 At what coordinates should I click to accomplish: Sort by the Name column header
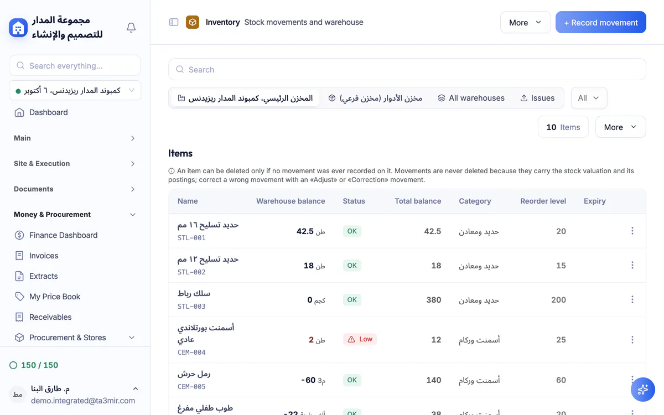[x=188, y=201]
